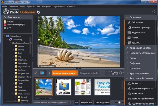Image resolution: width=158 pixels, height=106 pixels.
Task: Click the Снять выделение button
Action: [x=101, y=102]
